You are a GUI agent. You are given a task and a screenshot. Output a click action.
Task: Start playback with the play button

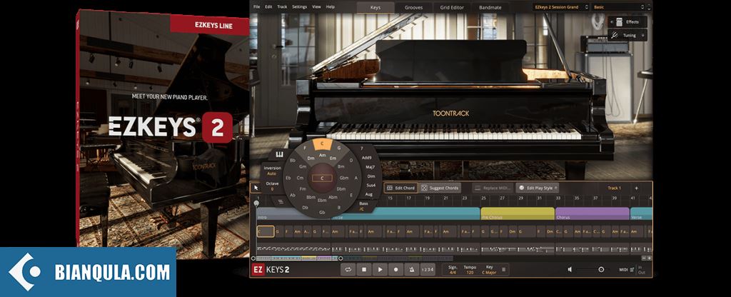380,269
